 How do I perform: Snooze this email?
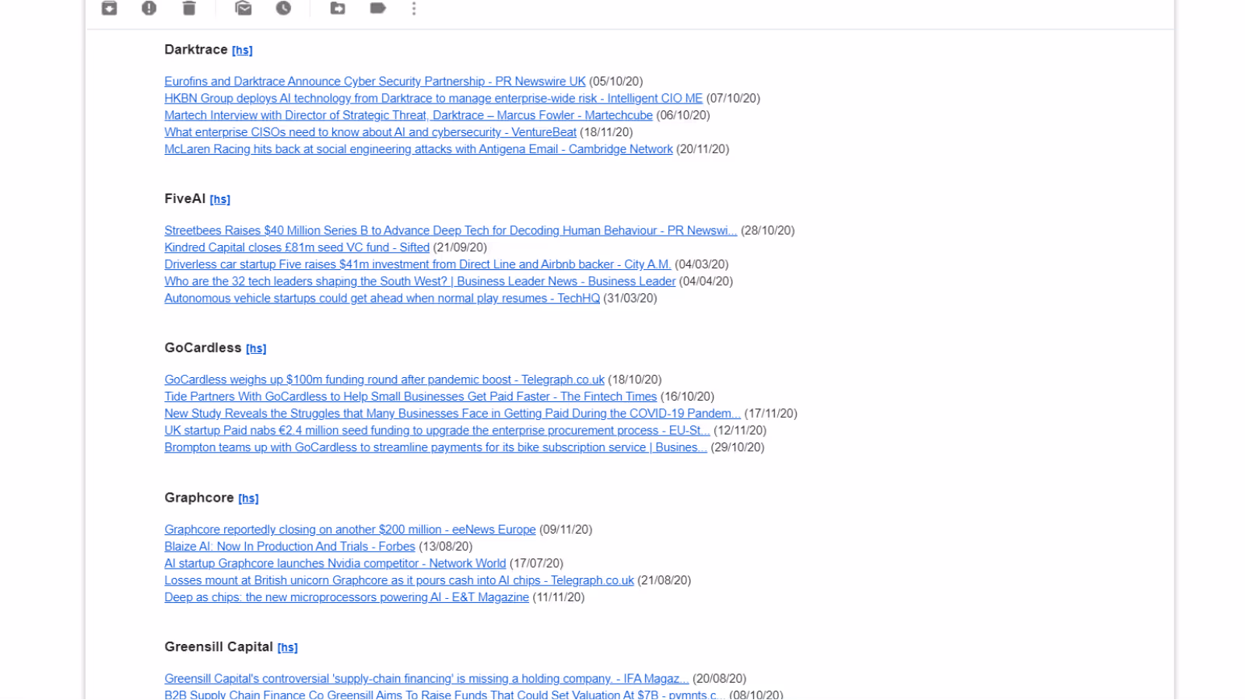click(283, 9)
